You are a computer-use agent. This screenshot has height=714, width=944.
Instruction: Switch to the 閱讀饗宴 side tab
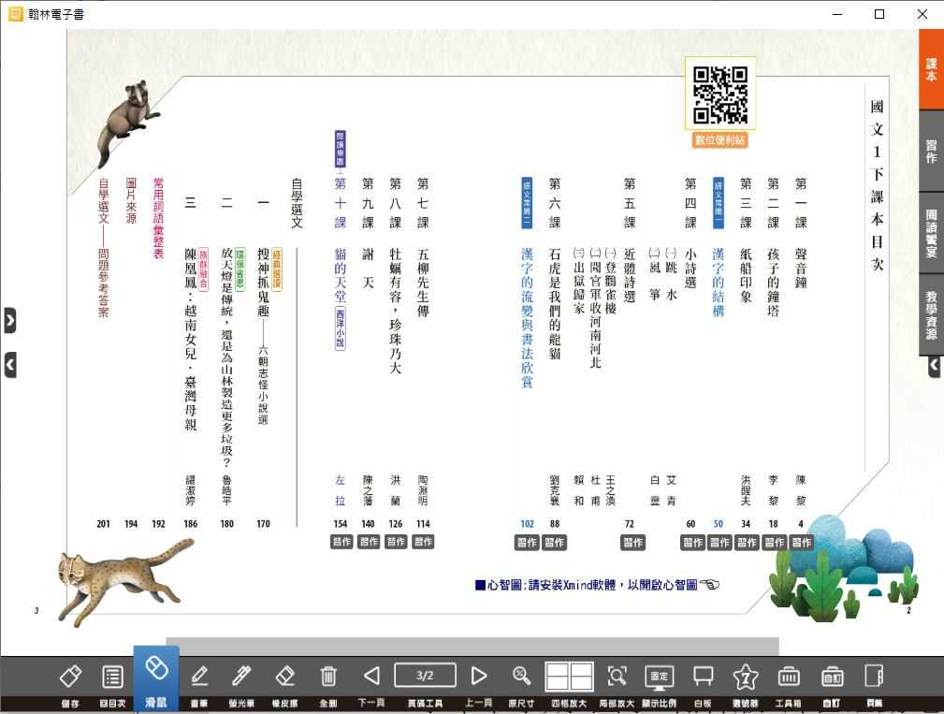[931, 233]
